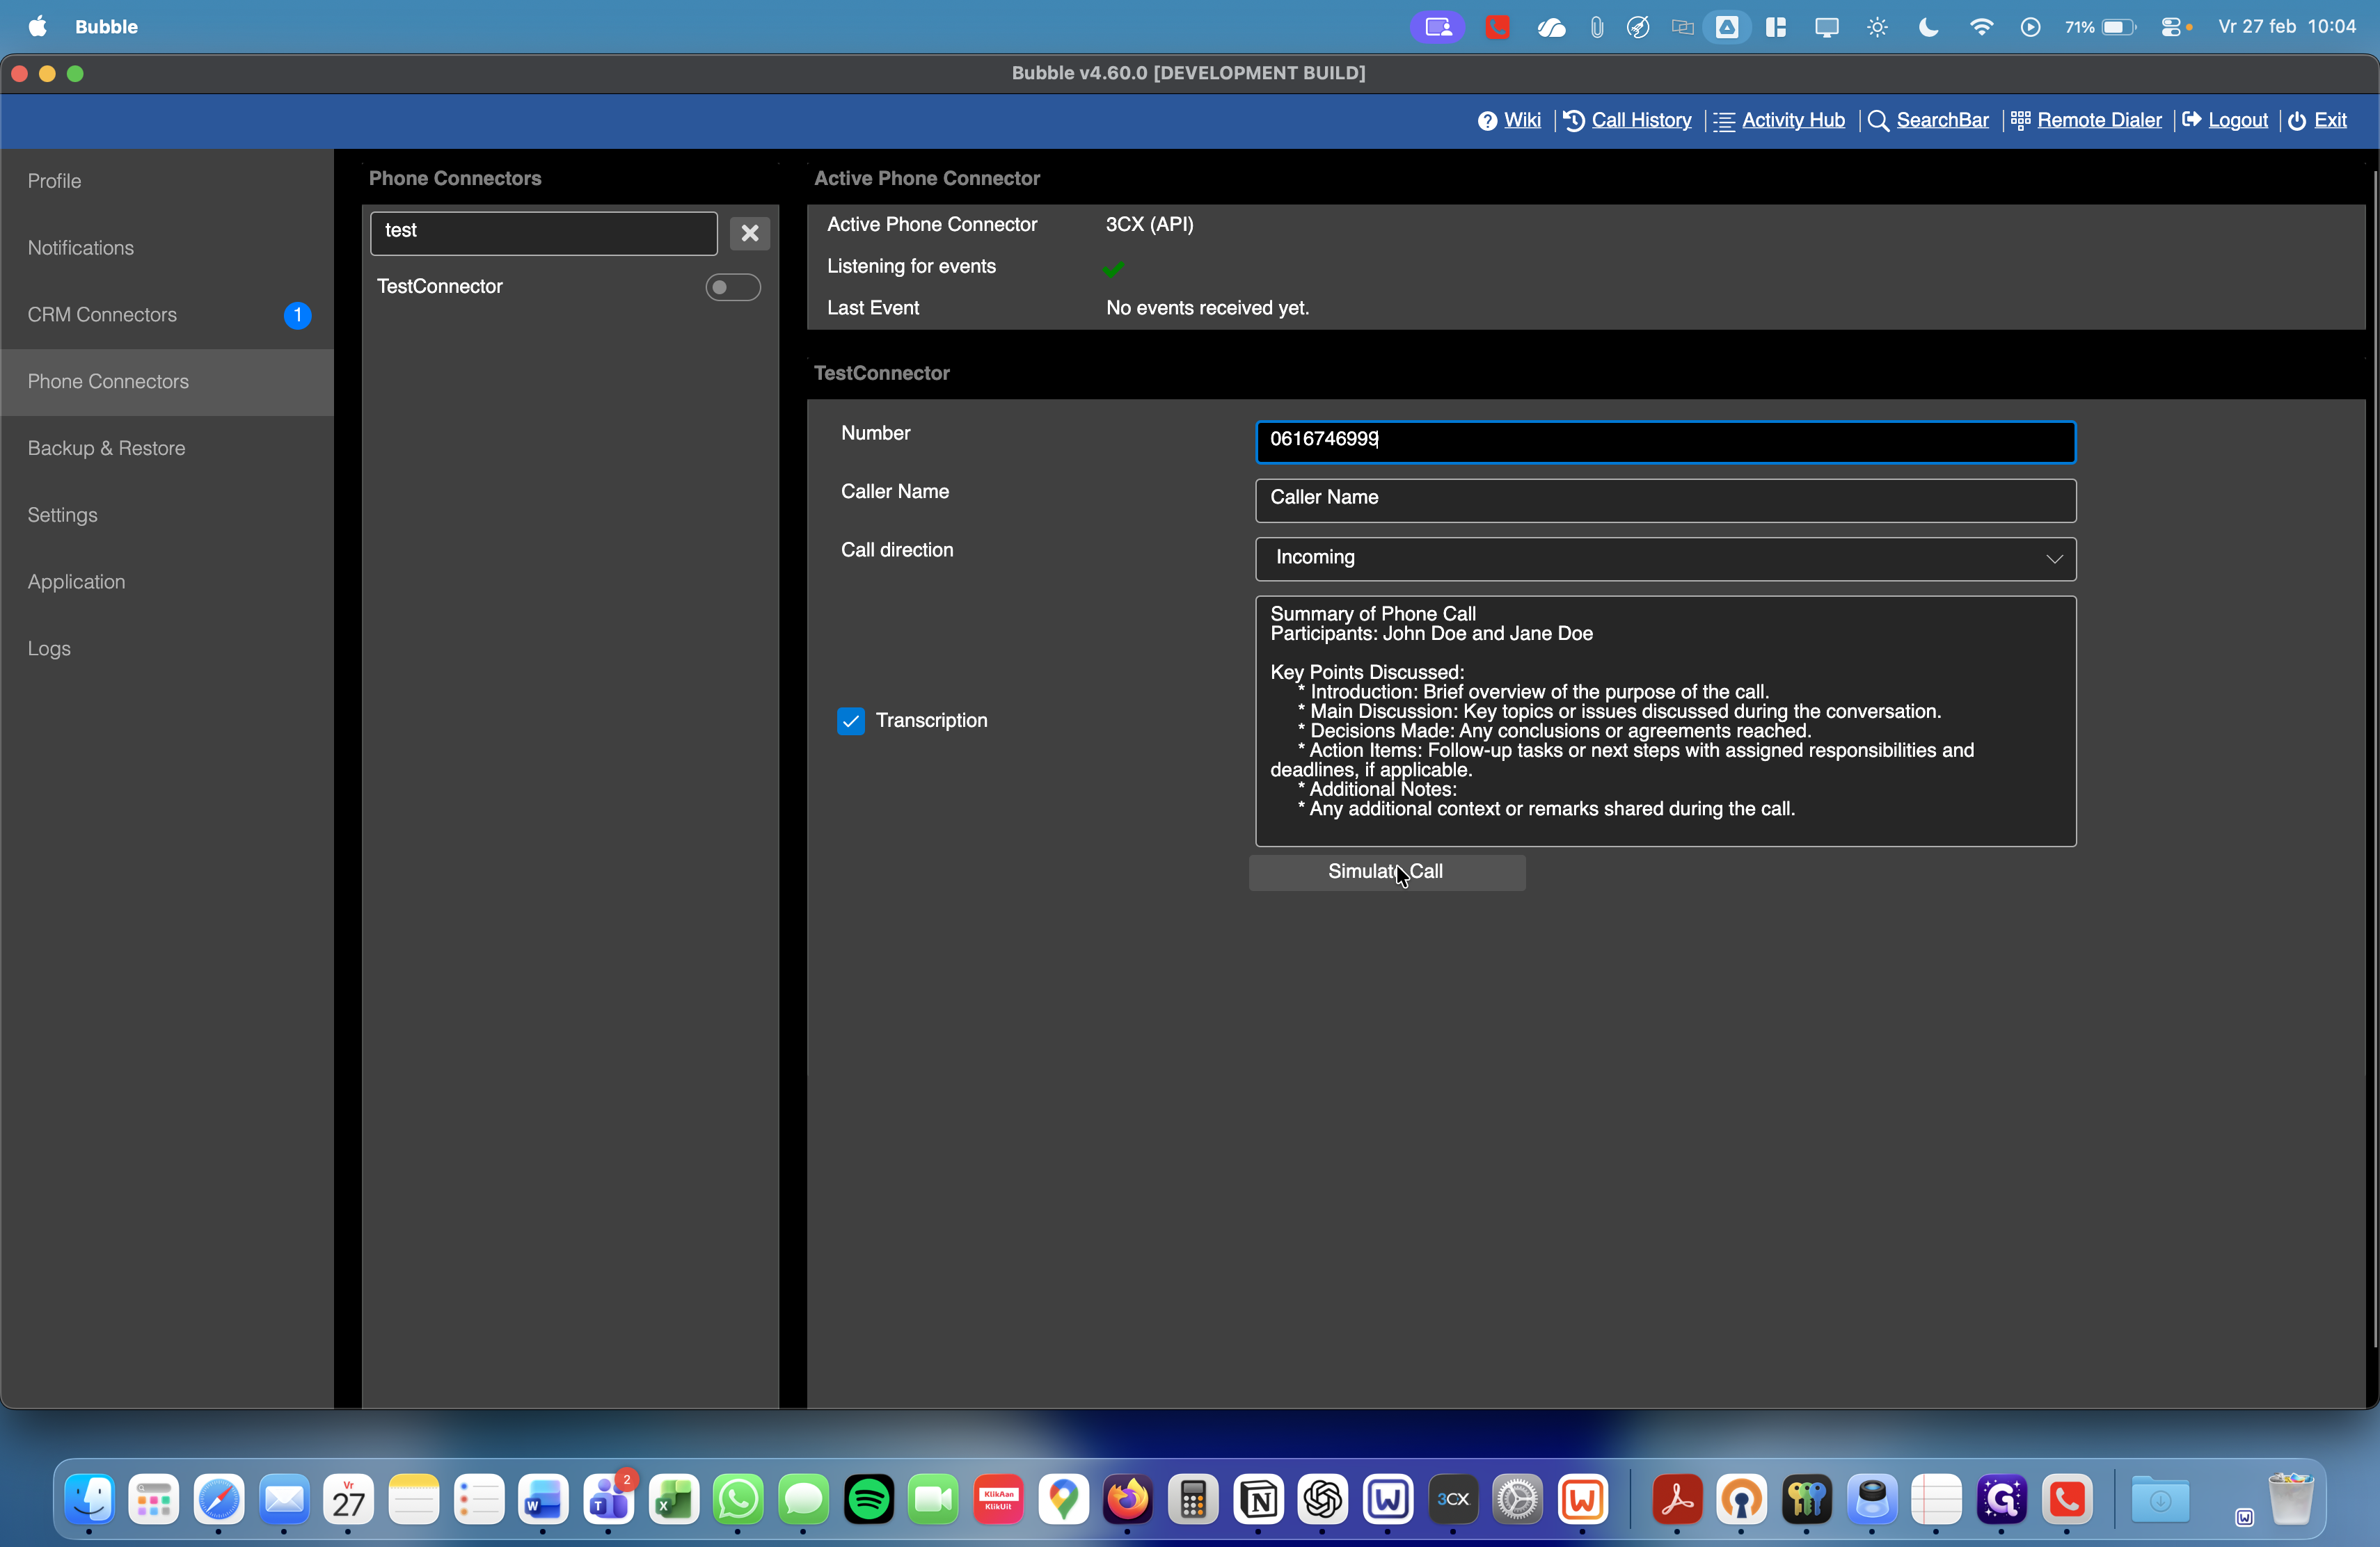Focus the Caller Name input field
Screen dimensions: 2380x1547
(1664, 499)
